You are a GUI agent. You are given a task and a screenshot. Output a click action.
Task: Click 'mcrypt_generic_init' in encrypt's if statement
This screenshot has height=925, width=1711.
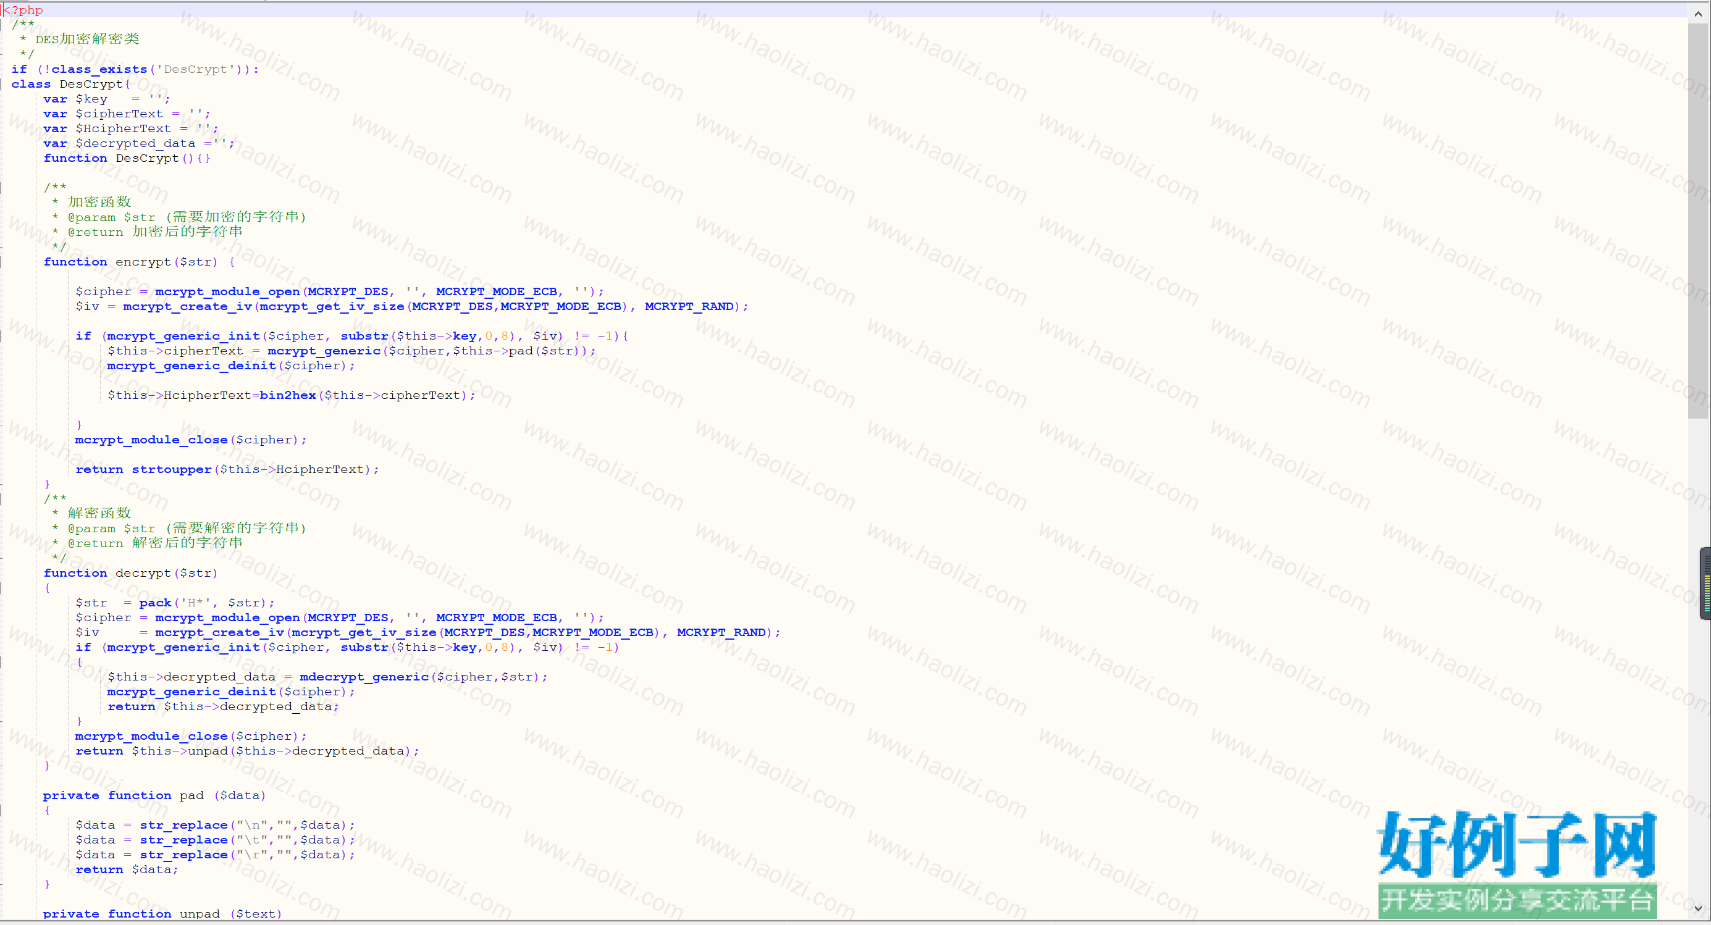[x=183, y=336]
